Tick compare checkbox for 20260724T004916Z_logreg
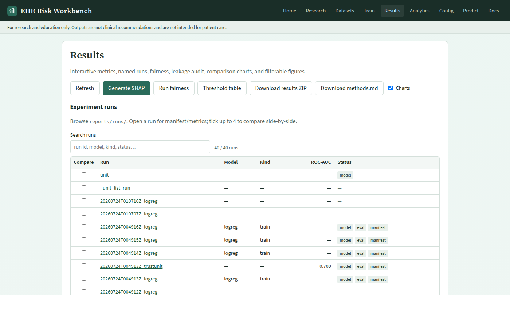 tap(84, 227)
